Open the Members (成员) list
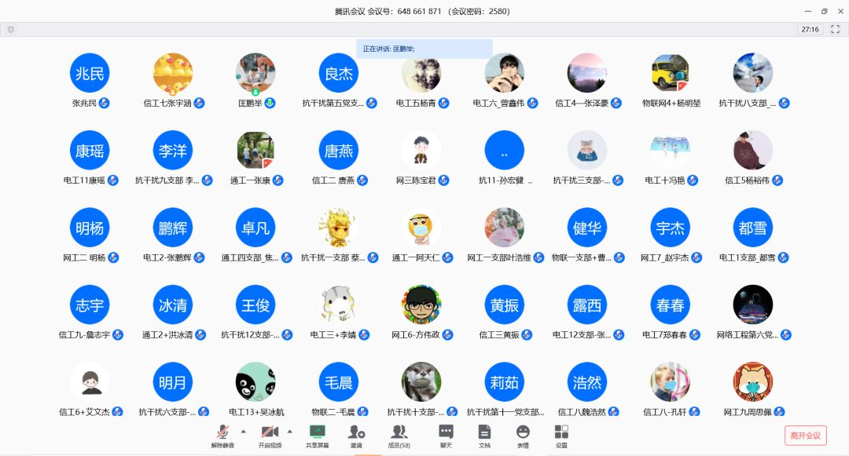This screenshot has width=849, height=456. 399,434
